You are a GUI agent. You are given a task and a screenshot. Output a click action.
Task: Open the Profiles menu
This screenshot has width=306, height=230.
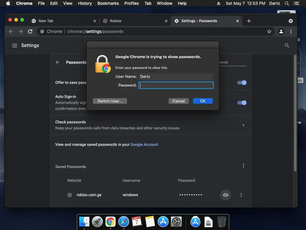coord(131,3)
